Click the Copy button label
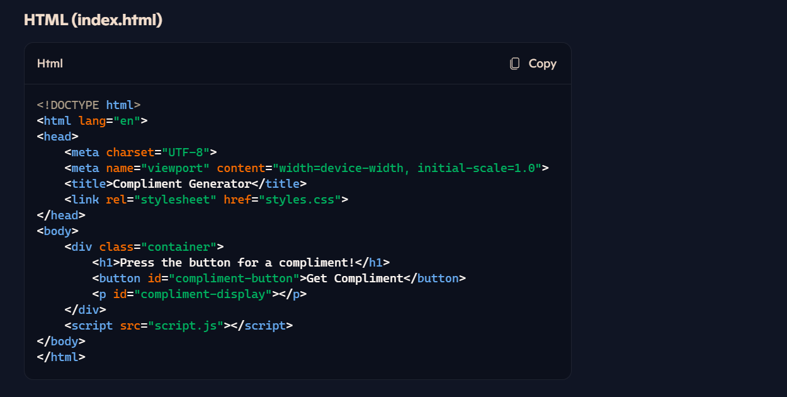 542,64
